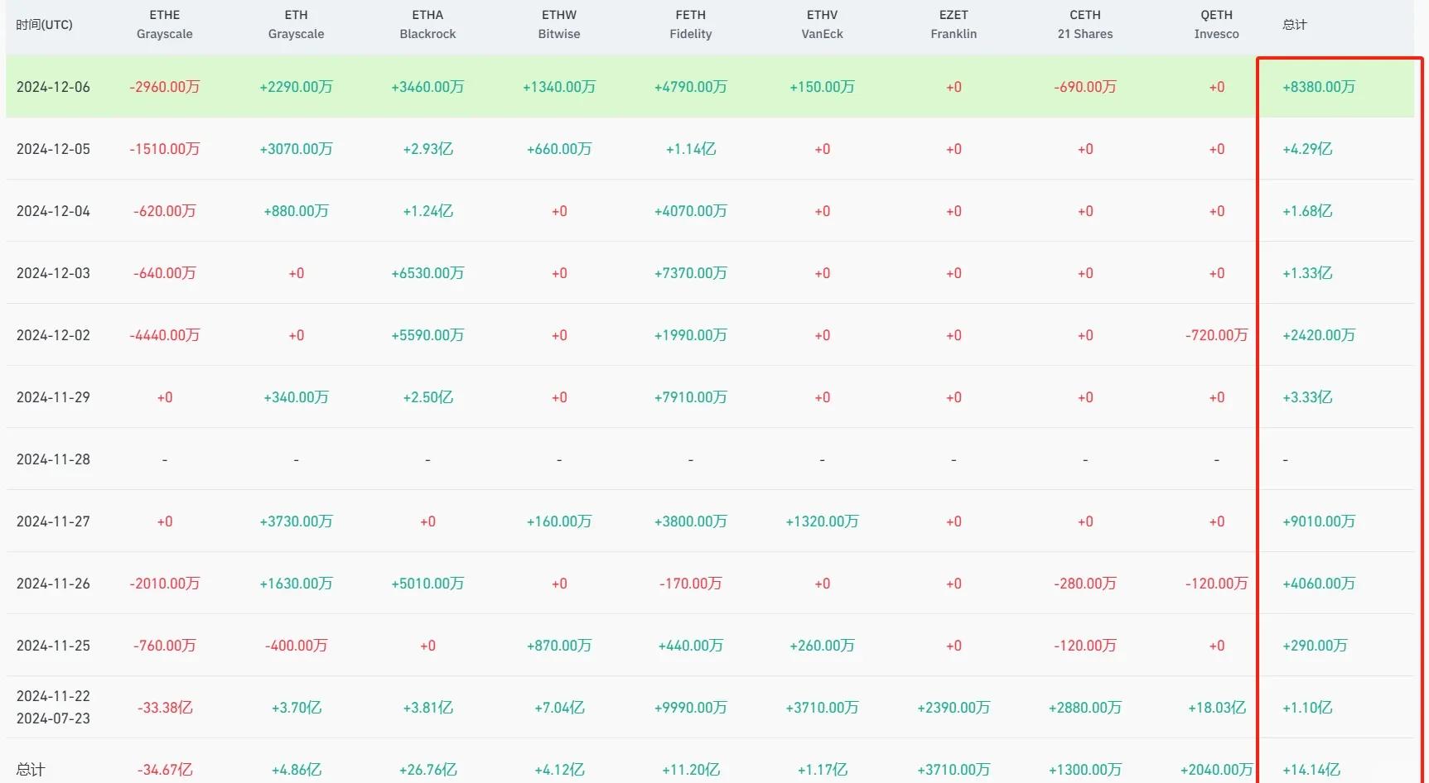
Task: Click the +18.03亿 QETH Invesco value
Action: (x=1216, y=708)
